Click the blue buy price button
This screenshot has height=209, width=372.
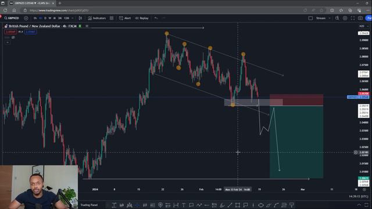[x=30, y=32]
